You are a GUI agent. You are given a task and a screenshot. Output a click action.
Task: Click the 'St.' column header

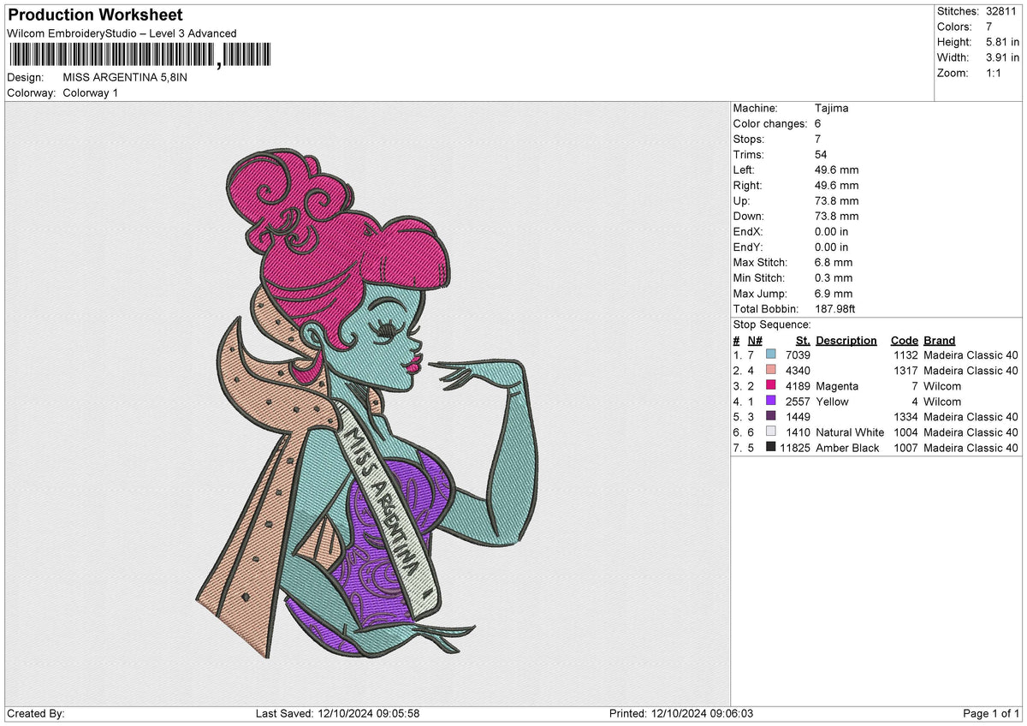803,341
